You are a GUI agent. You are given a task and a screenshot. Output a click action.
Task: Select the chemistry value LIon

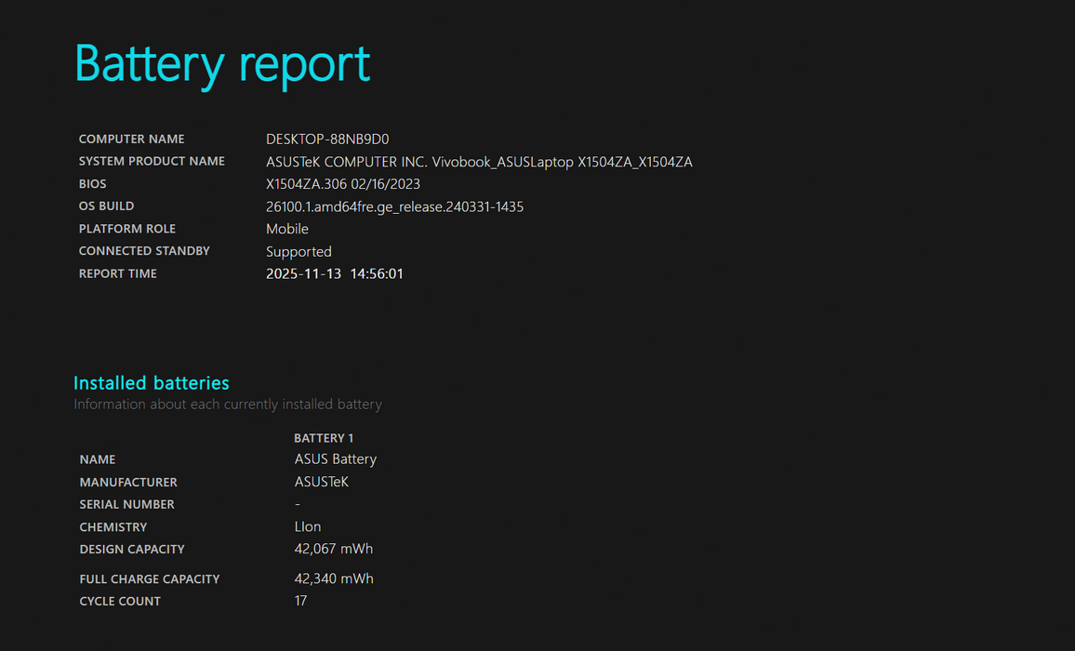click(x=308, y=526)
